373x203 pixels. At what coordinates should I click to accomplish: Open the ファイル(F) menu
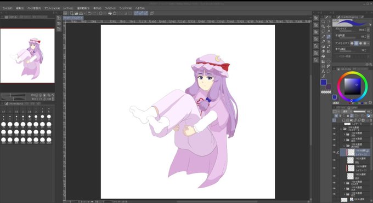tap(7, 8)
